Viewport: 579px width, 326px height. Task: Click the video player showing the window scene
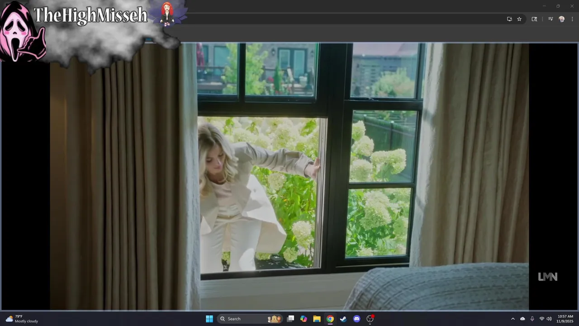(289, 177)
